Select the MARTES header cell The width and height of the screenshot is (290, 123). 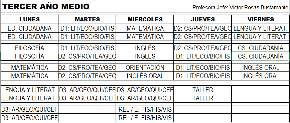click(x=87, y=19)
